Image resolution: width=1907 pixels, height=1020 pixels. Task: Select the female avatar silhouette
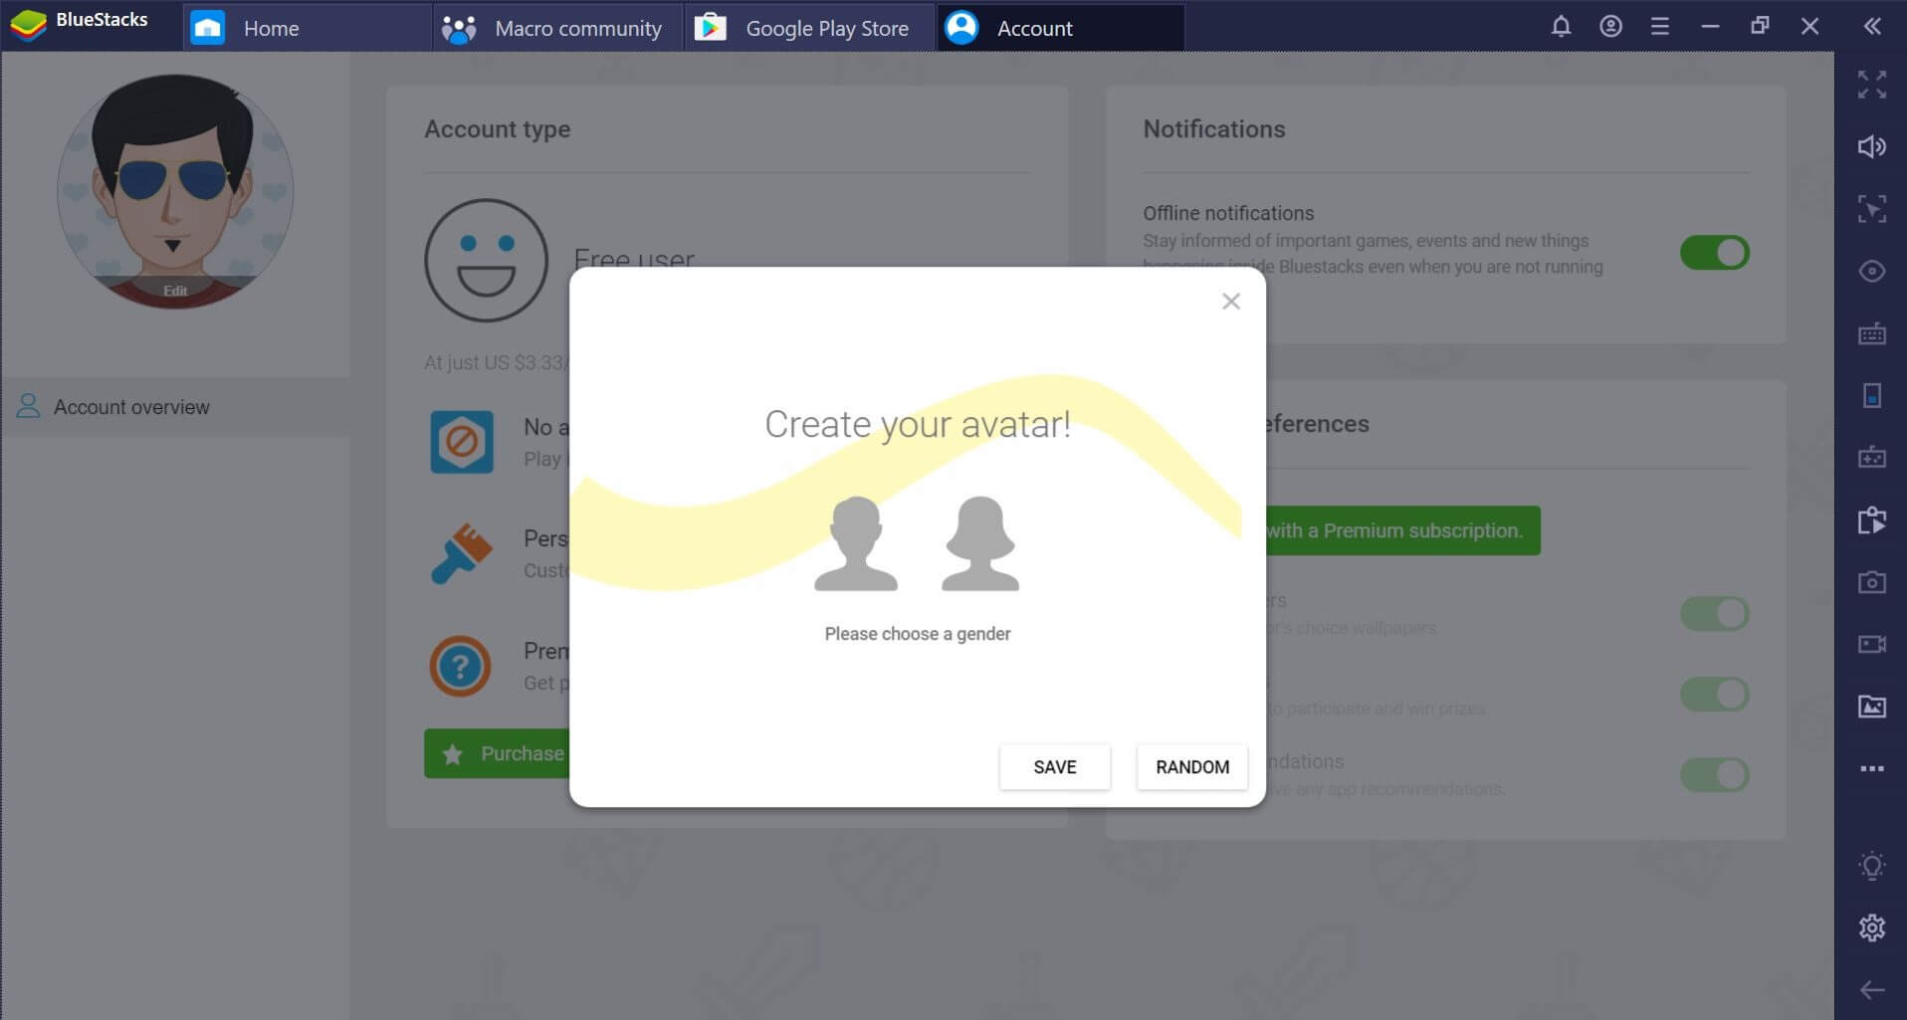(x=980, y=544)
